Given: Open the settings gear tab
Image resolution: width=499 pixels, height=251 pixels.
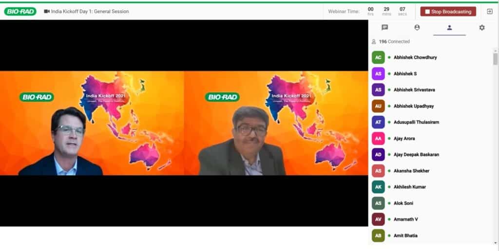Looking at the screenshot, I should click(x=481, y=28).
